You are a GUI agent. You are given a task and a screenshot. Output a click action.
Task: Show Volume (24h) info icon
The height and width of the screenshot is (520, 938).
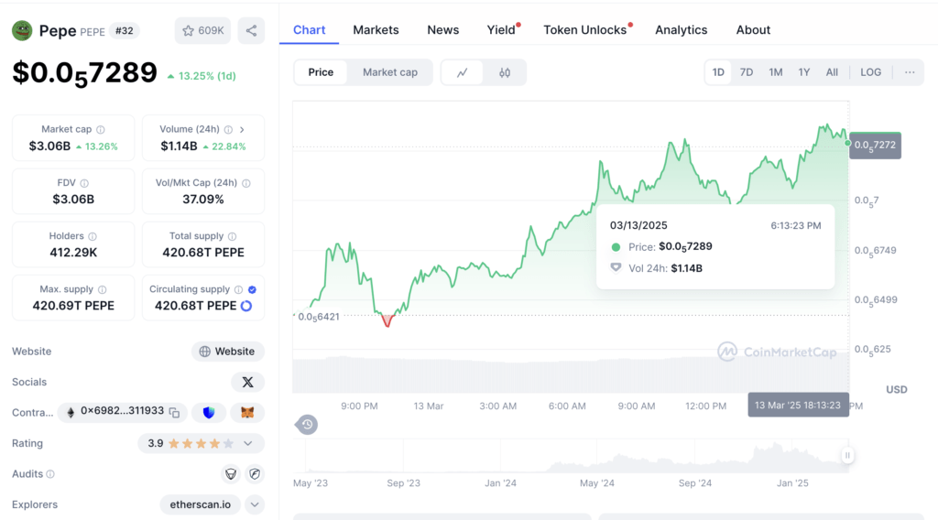pyautogui.click(x=228, y=130)
